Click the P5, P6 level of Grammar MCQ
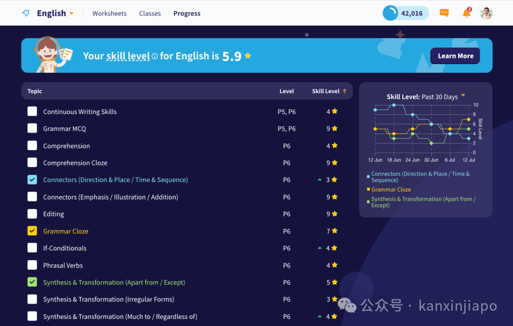The height and width of the screenshot is (326, 513). [286, 129]
